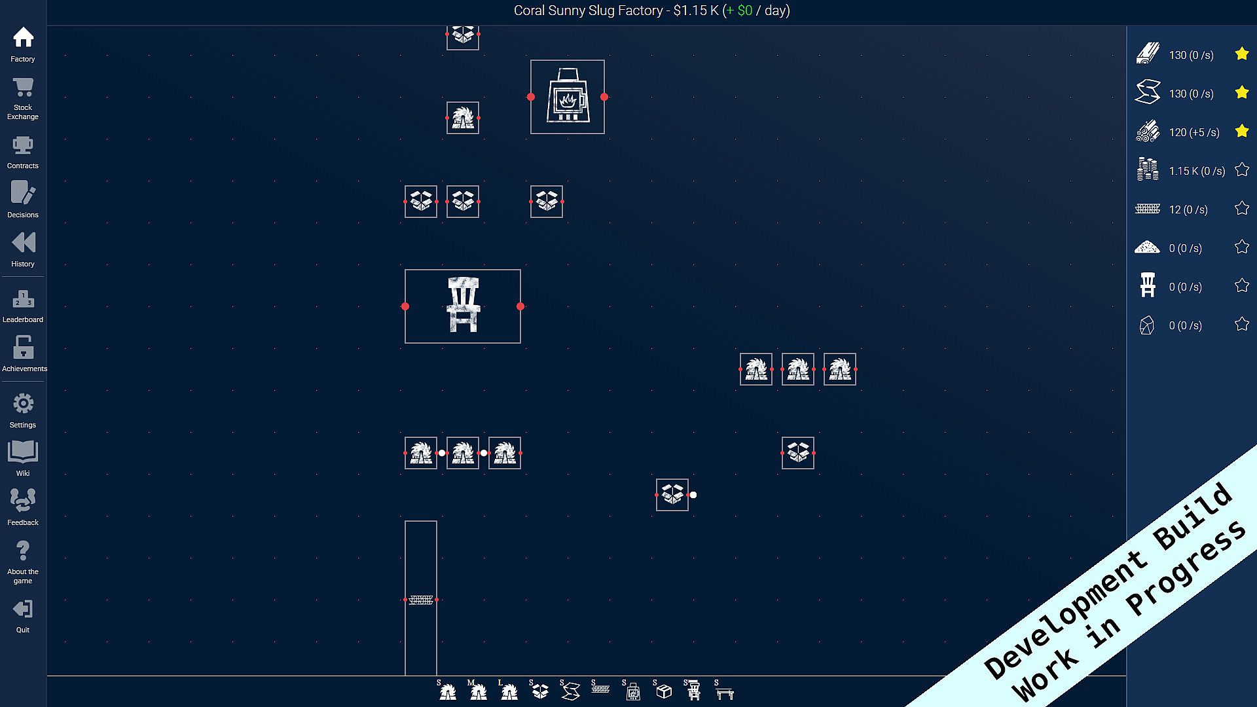Open the History view
1257x707 pixels.
23,249
